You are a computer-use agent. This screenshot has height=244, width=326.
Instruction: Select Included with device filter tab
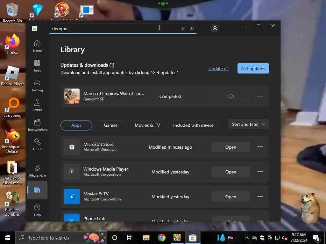(x=193, y=125)
